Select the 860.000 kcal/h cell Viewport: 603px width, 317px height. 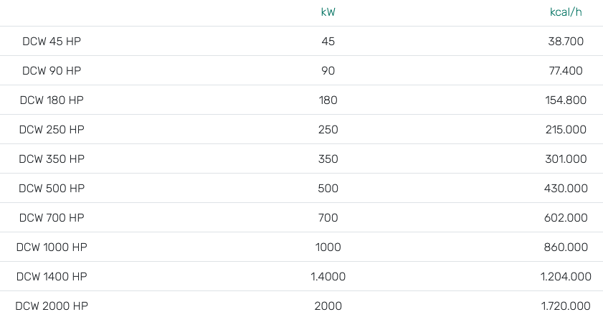pos(566,247)
